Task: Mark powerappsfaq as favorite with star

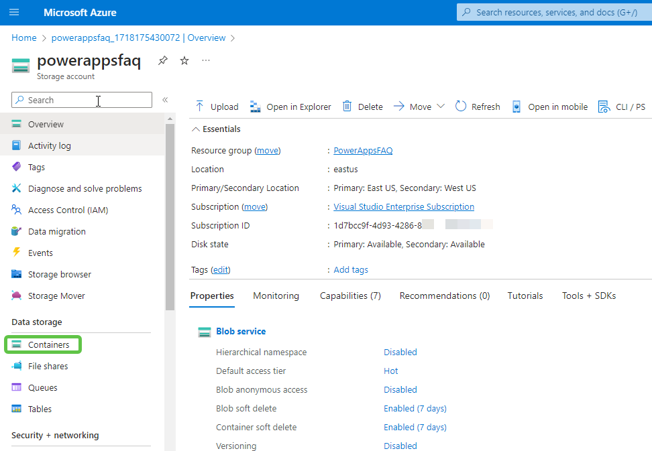Action: tap(184, 60)
